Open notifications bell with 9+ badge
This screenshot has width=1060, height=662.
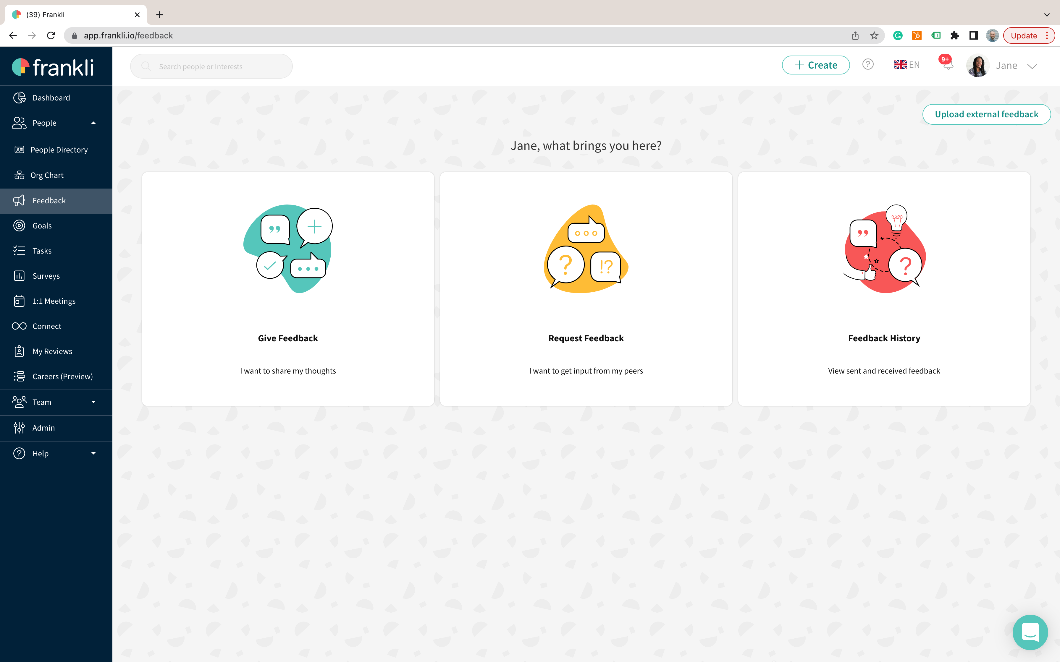coord(947,63)
